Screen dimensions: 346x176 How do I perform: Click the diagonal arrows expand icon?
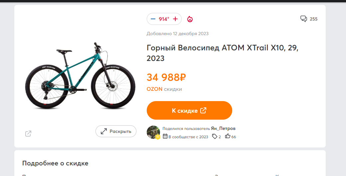click(x=104, y=131)
